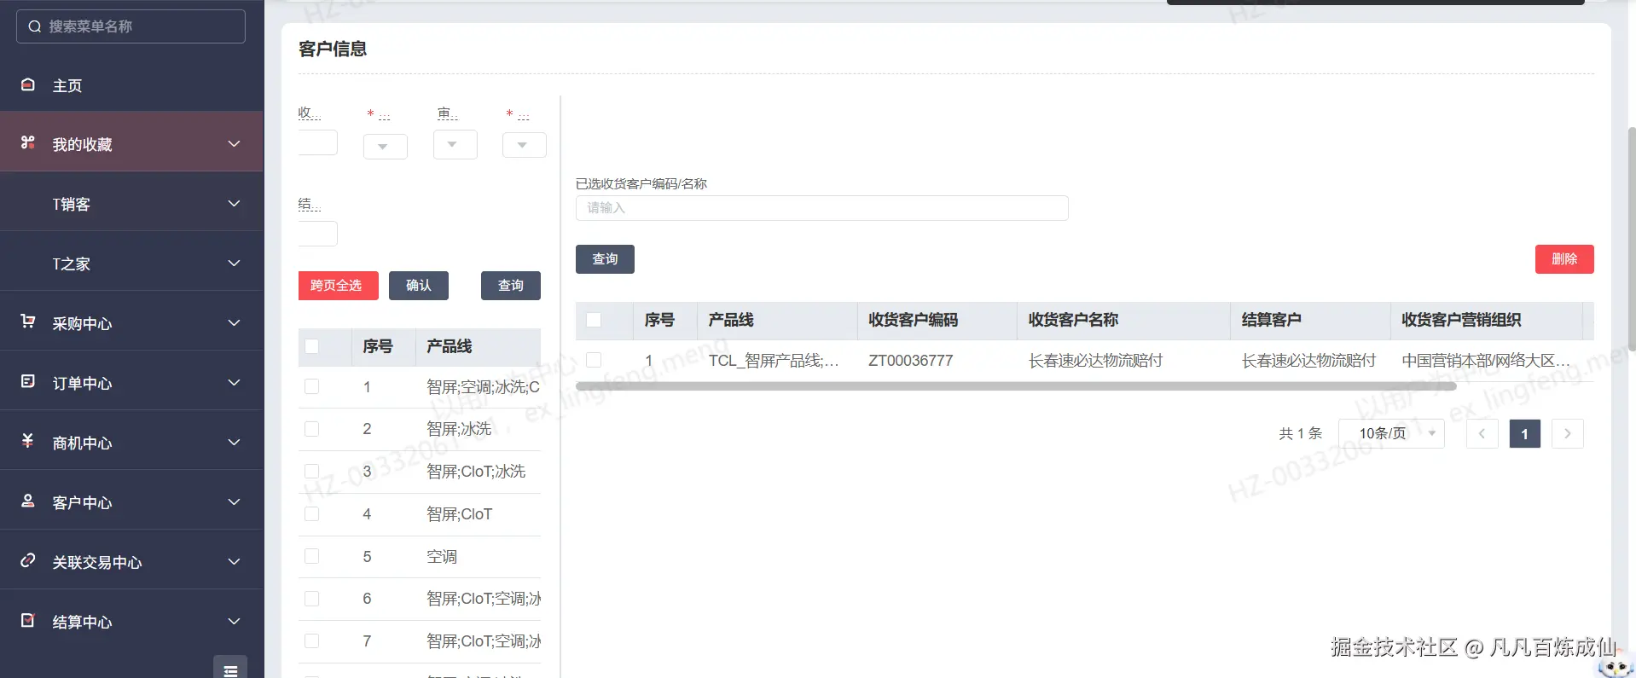Expand 客户中心 chevron

pyautogui.click(x=234, y=501)
